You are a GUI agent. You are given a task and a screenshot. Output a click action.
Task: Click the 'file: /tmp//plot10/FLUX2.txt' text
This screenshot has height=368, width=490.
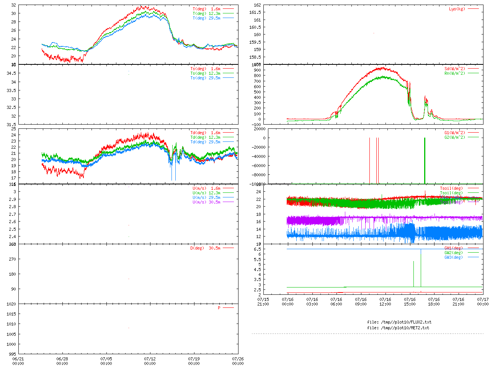[x=399, y=322]
